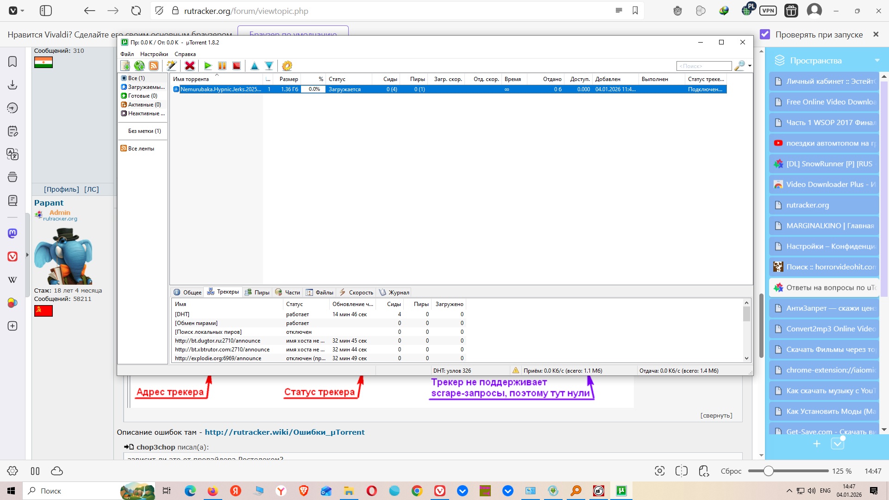Collapse the spoiler via [свернуть]
The width and height of the screenshot is (889, 500).
[x=716, y=415]
